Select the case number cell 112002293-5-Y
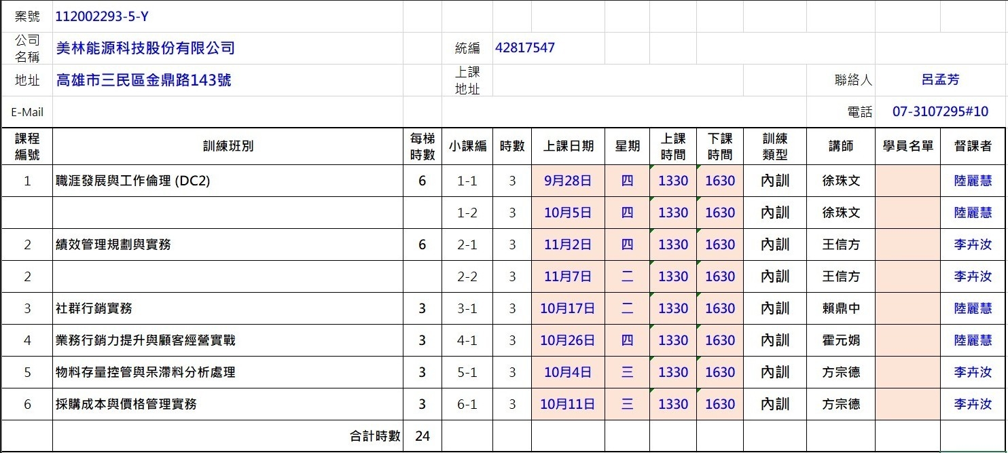 tap(102, 17)
